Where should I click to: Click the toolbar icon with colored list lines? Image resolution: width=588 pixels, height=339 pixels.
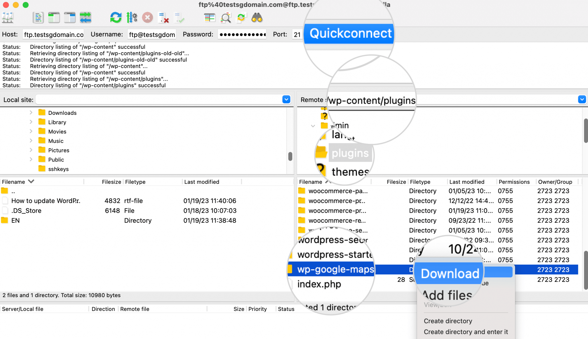coord(210,18)
